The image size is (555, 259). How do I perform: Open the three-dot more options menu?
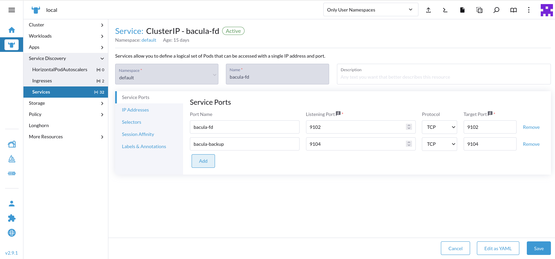click(x=529, y=10)
